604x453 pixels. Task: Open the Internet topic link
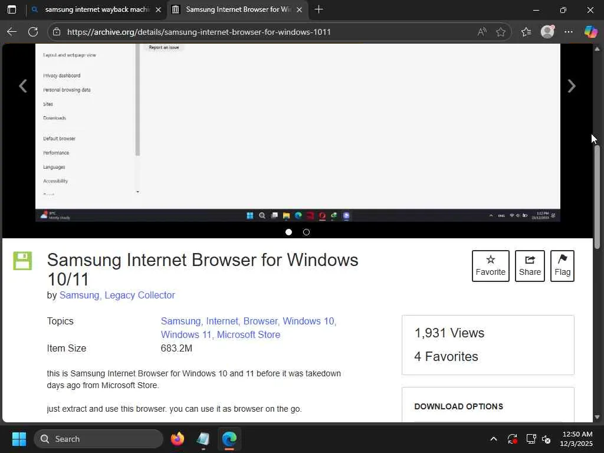point(222,321)
